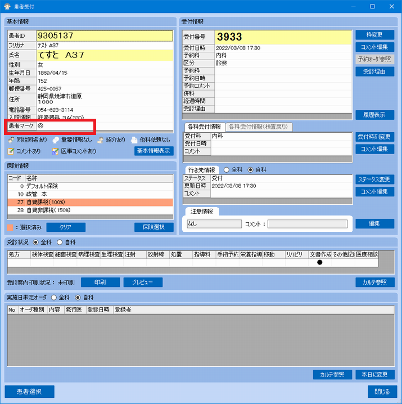Select insurance row 自費非課税(150%)
The image size is (402, 404).
(x=90, y=210)
